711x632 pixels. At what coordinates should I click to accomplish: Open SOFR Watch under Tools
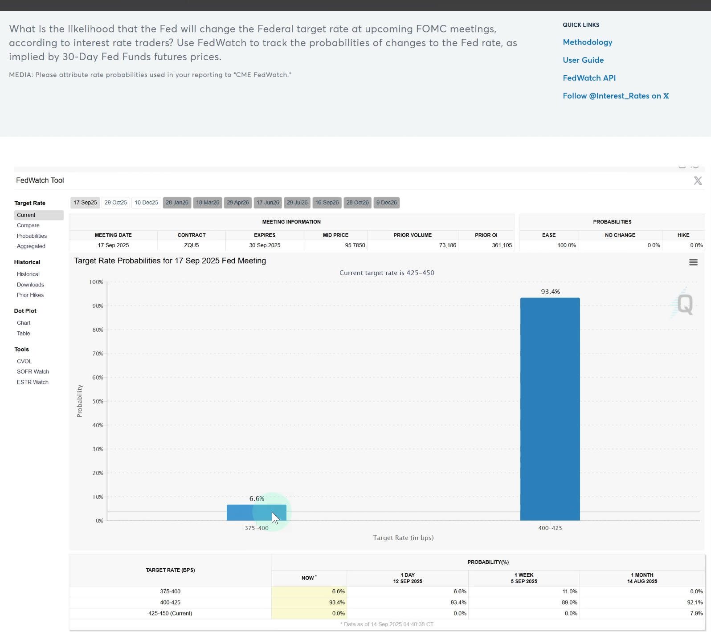(x=33, y=371)
